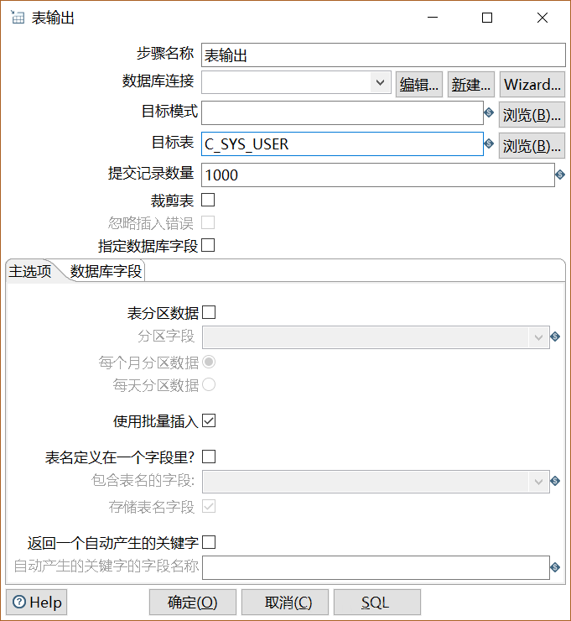Enable the 裁剪表 checkbox
This screenshot has height=621, width=571.
pos(208,200)
